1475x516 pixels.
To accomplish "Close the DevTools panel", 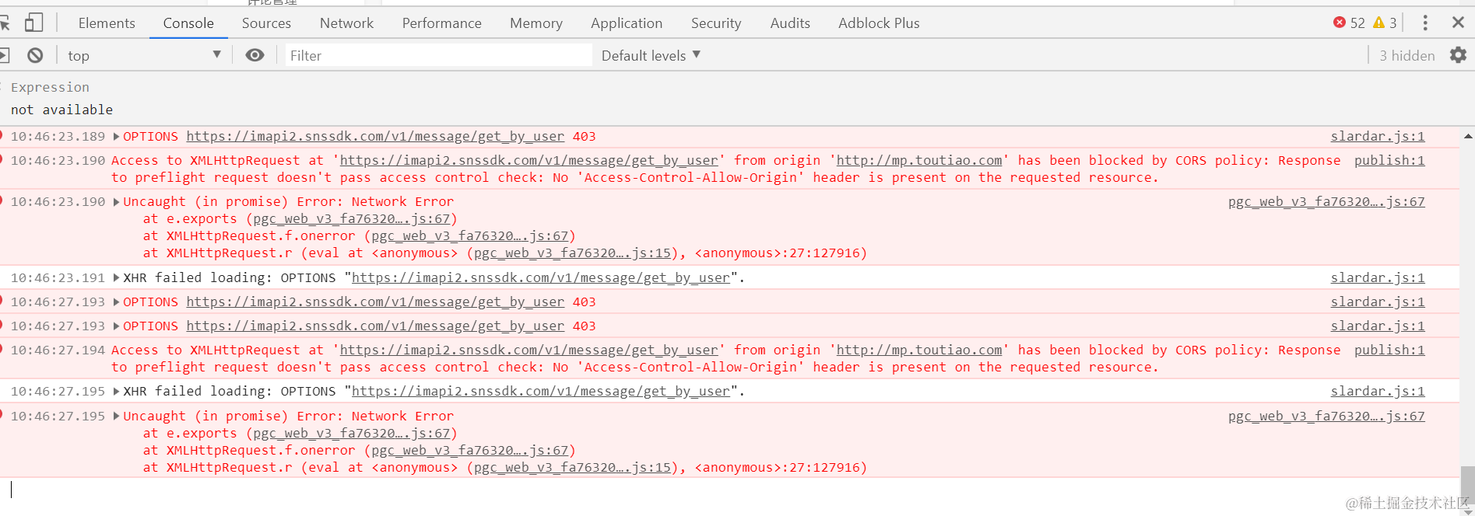I will click(1458, 23).
